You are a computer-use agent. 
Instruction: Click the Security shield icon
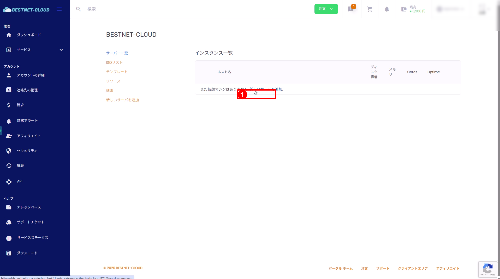pos(9,151)
